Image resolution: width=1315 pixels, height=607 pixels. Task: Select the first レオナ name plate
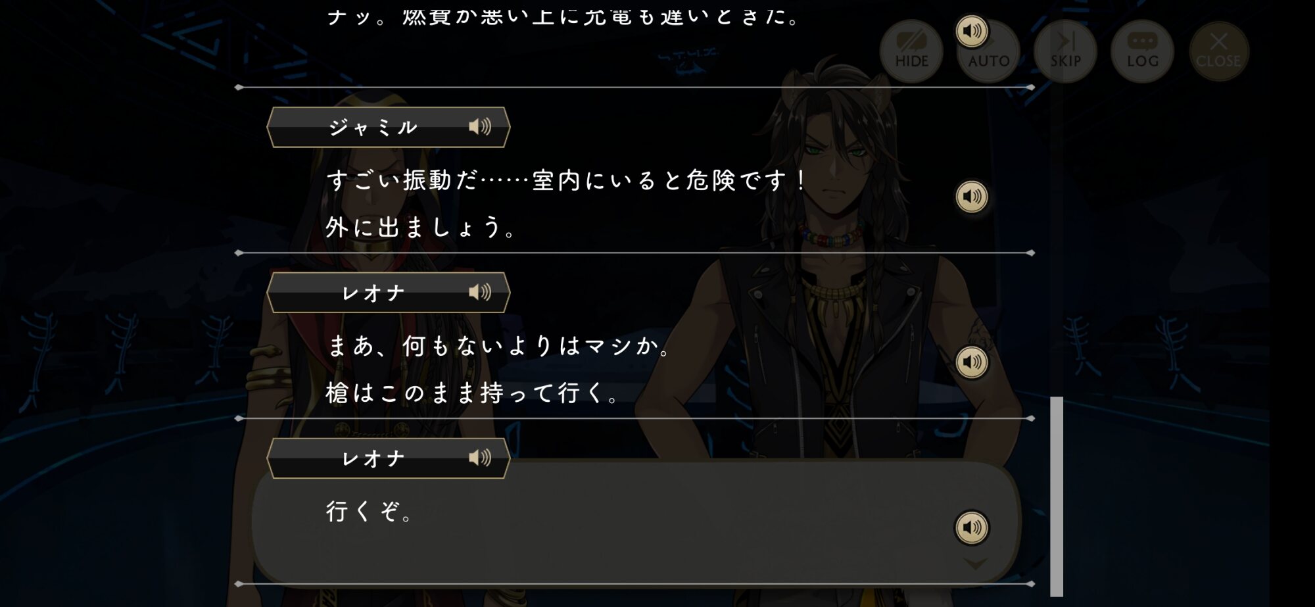click(x=388, y=293)
